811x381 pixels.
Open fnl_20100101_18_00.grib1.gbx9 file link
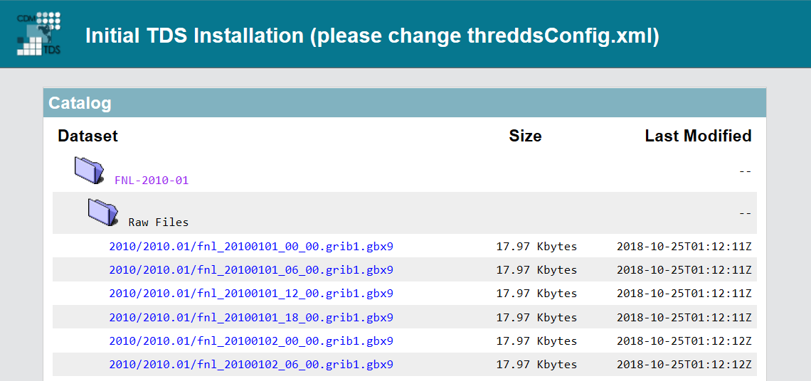(x=251, y=318)
